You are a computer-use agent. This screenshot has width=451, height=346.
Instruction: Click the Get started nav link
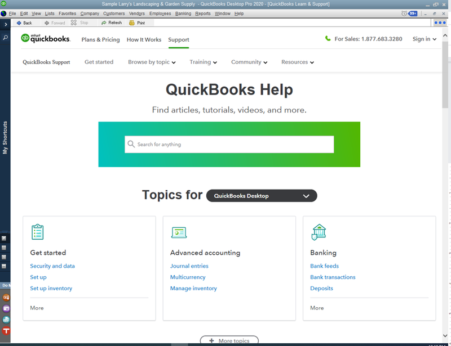pyautogui.click(x=99, y=62)
